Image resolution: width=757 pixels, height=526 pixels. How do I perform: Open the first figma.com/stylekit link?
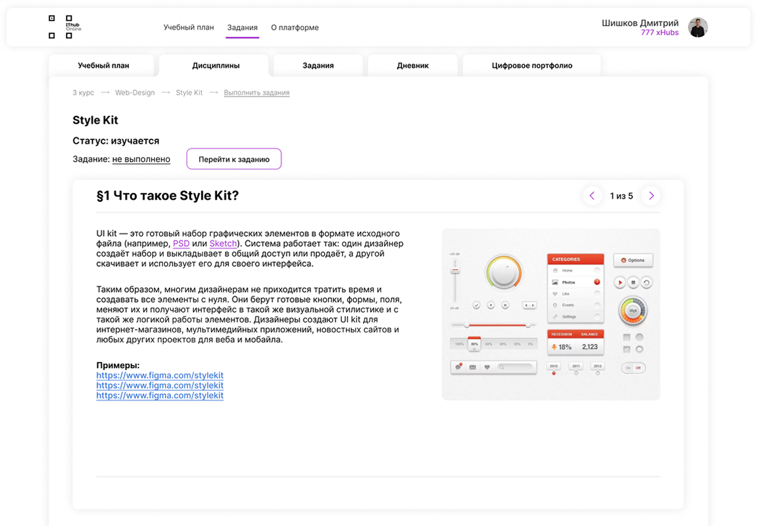[x=160, y=375]
